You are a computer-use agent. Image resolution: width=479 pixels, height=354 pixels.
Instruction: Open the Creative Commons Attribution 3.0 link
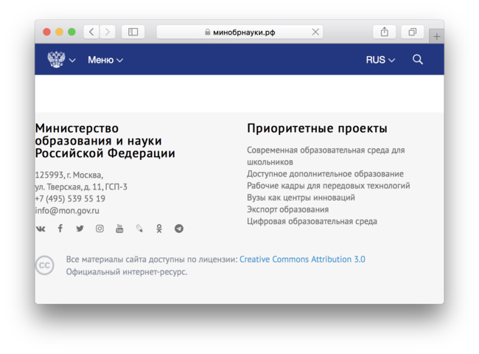click(302, 260)
